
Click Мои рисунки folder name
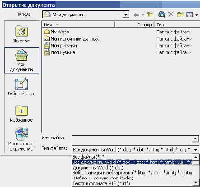64,46
